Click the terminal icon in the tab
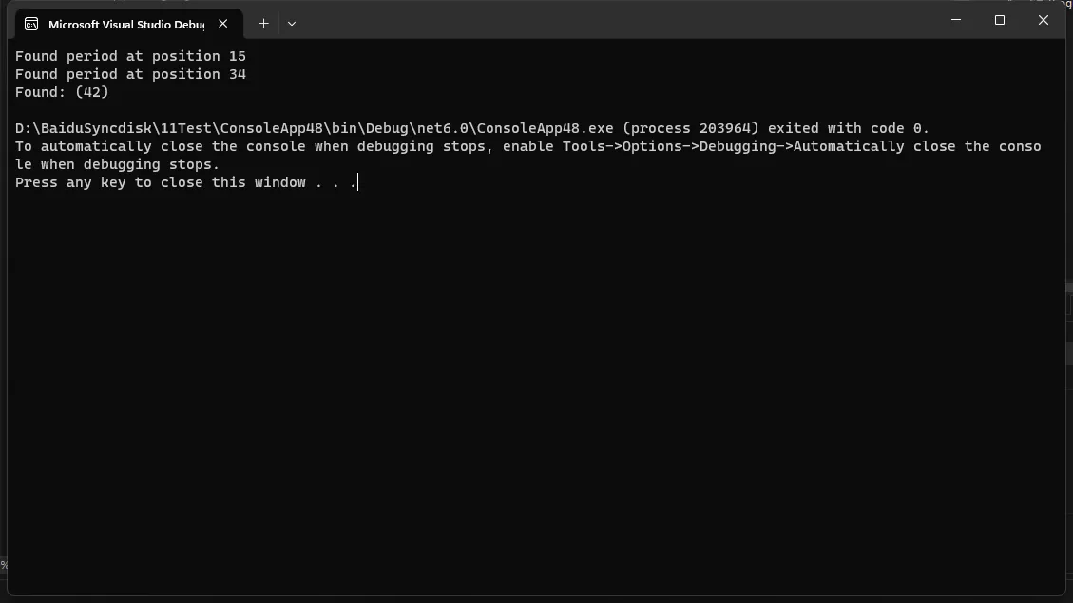This screenshot has height=603, width=1073. click(31, 24)
